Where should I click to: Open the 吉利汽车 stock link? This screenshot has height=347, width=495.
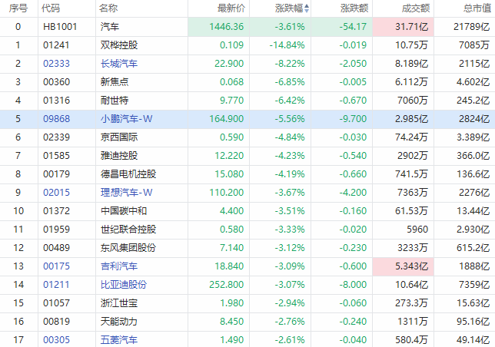click(119, 266)
